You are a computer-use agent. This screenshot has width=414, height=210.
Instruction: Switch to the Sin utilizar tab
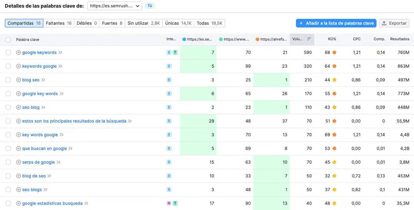tap(144, 23)
